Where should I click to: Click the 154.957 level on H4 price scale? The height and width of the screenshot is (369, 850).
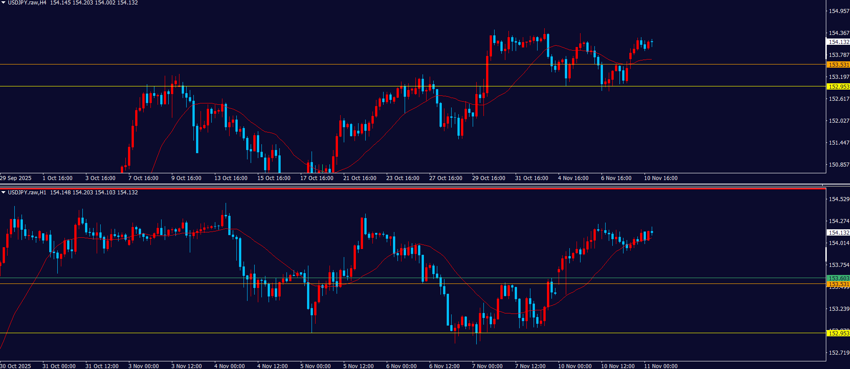(839, 11)
